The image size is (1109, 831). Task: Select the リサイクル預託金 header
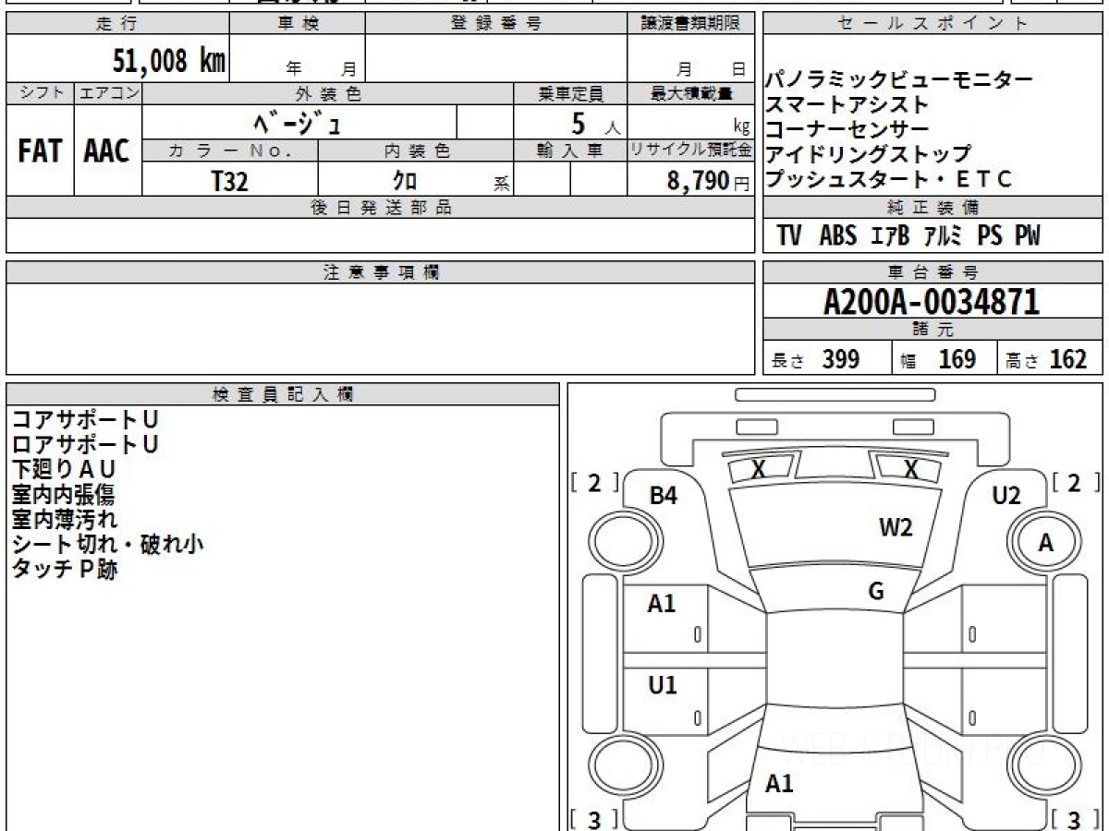coord(691,151)
